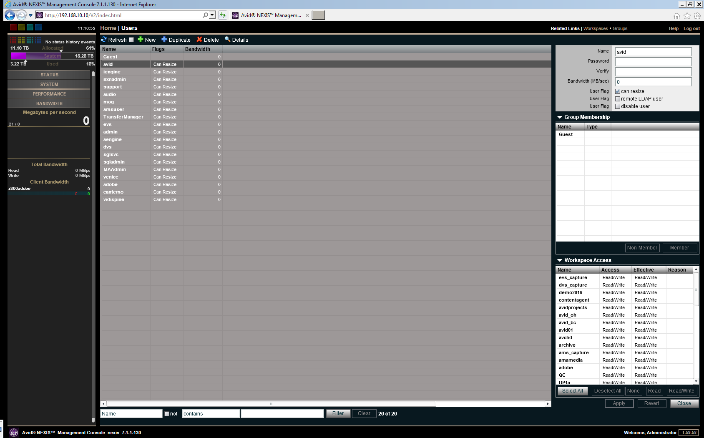704x438 pixels.
Task: Collapse the Group Membership section
Action: click(x=560, y=117)
